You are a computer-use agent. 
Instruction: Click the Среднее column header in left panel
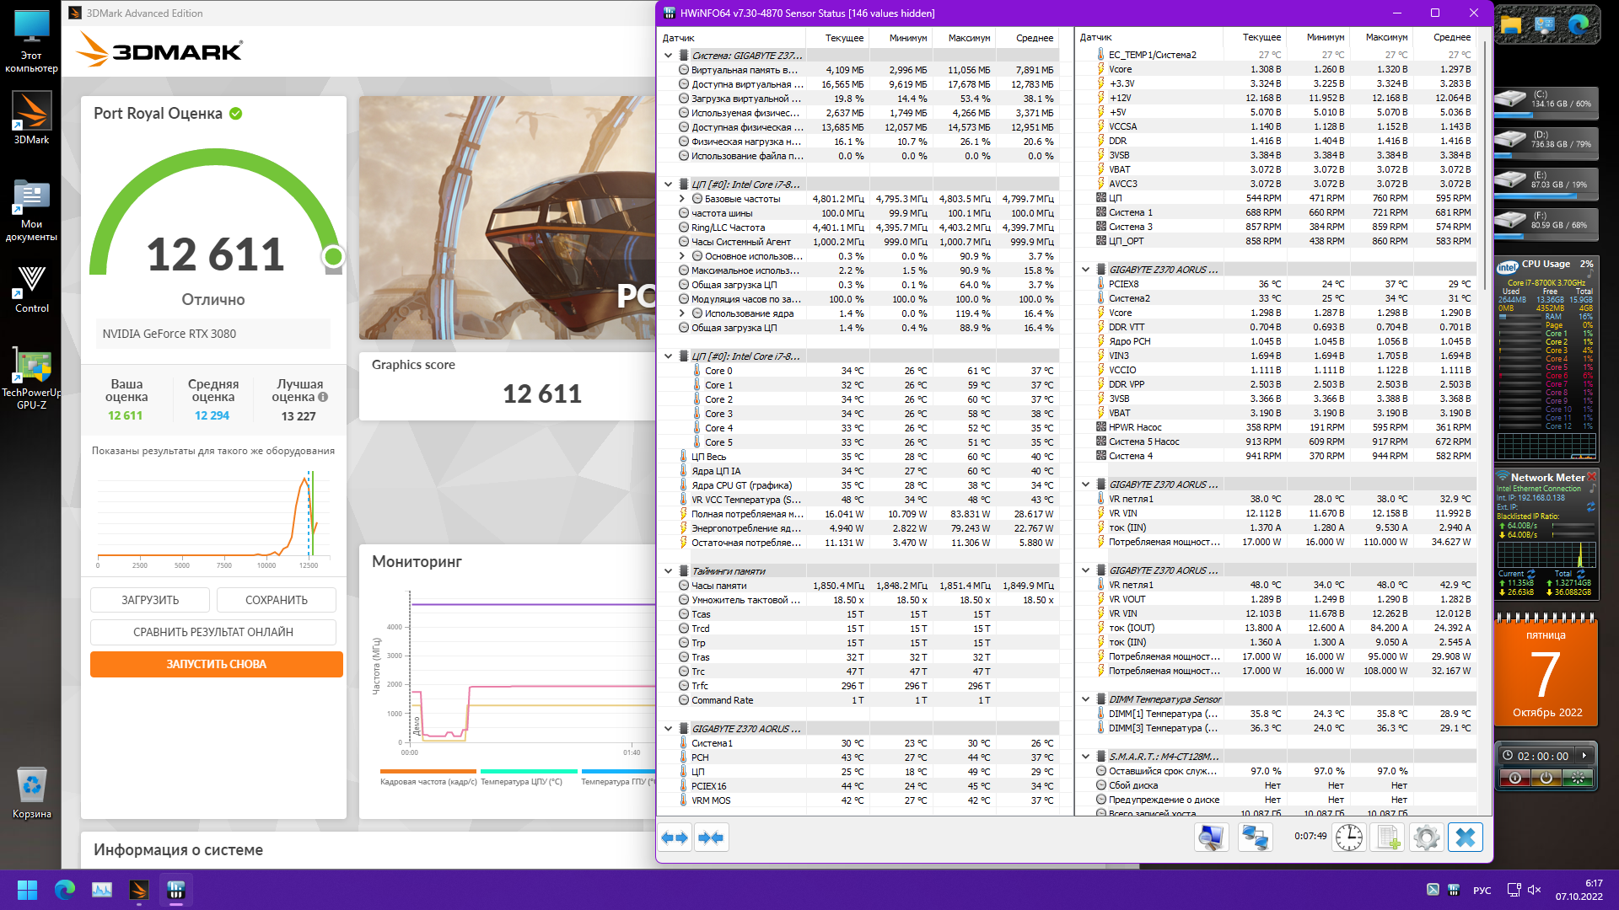[x=1034, y=38]
